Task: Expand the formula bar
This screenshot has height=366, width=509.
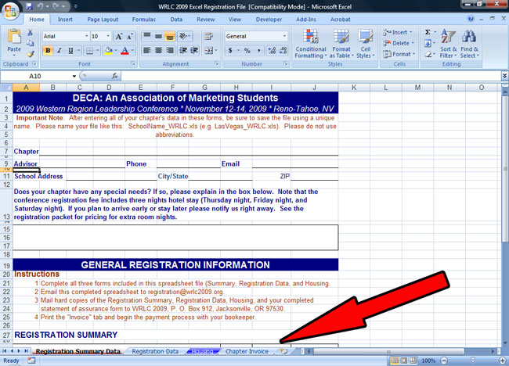Action: 504,76
